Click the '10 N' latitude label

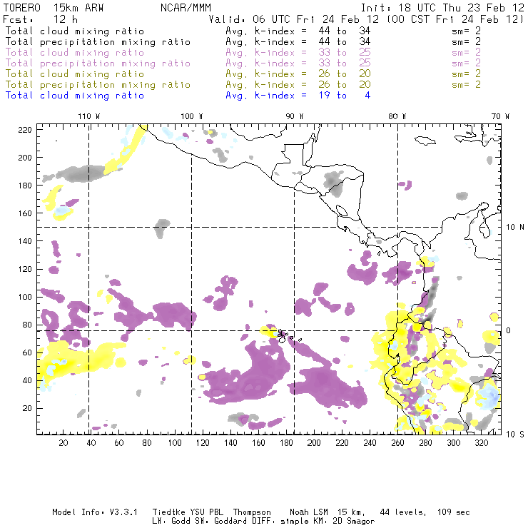click(515, 228)
